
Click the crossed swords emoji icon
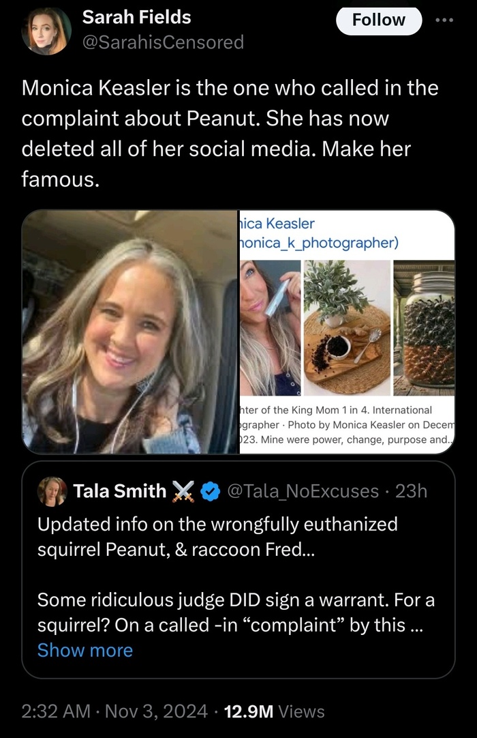coord(185,490)
